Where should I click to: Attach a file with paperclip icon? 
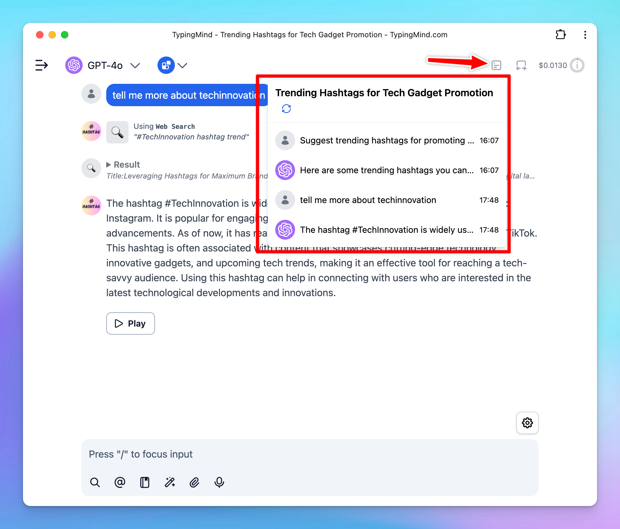coord(194,482)
